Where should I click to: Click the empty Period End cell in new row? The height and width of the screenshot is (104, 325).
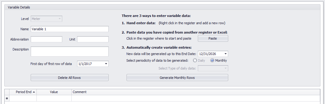point(23,98)
